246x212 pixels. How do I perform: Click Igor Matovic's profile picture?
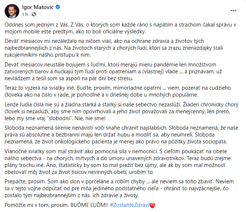pyautogui.click(x=12, y=11)
